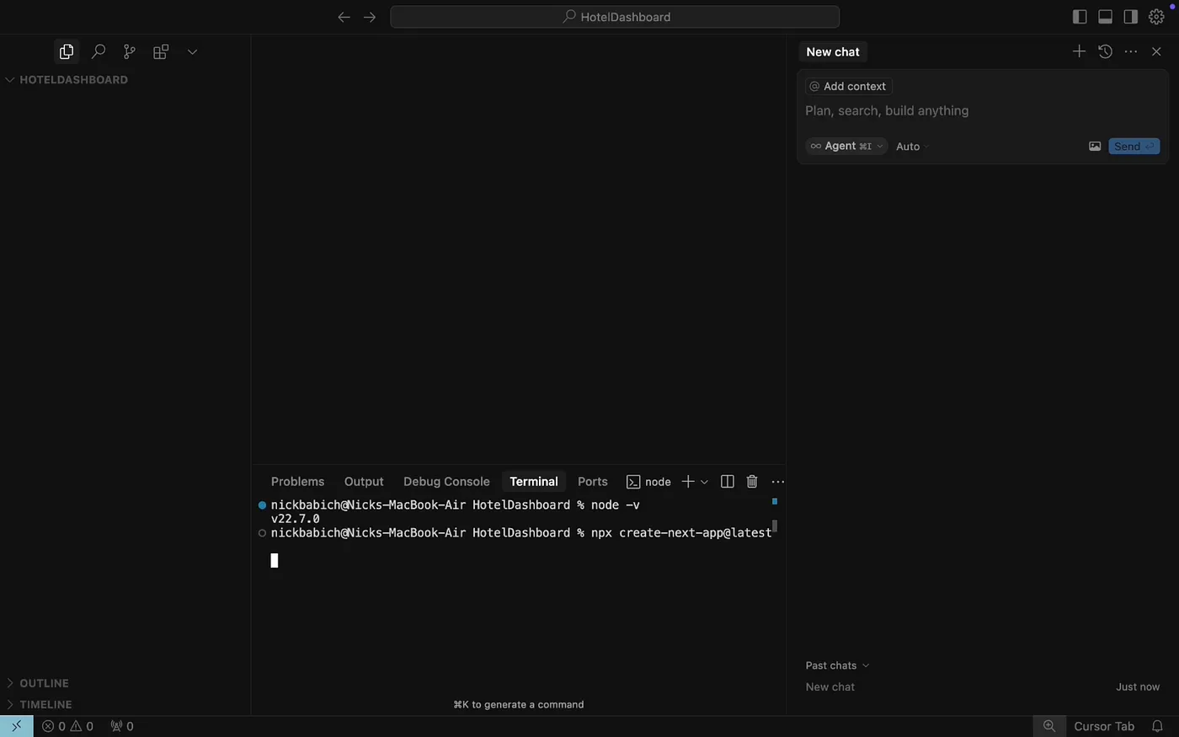Click the Add context button in chat

tap(847, 85)
